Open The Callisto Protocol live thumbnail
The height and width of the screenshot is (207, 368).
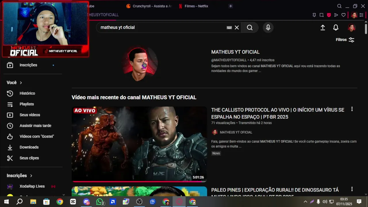click(x=139, y=144)
